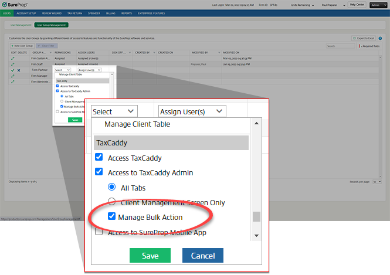390x275 pixels.
Task: Open the SPBINDER menu
Action: pyautogui.click(x=94, y=13)
